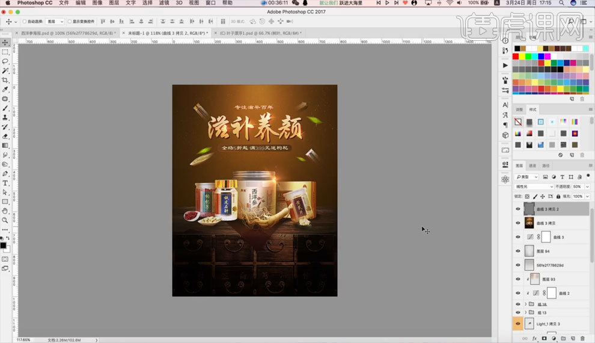Enable show transform controls checkbox
The image size is (595, 343).
point(70,22)
